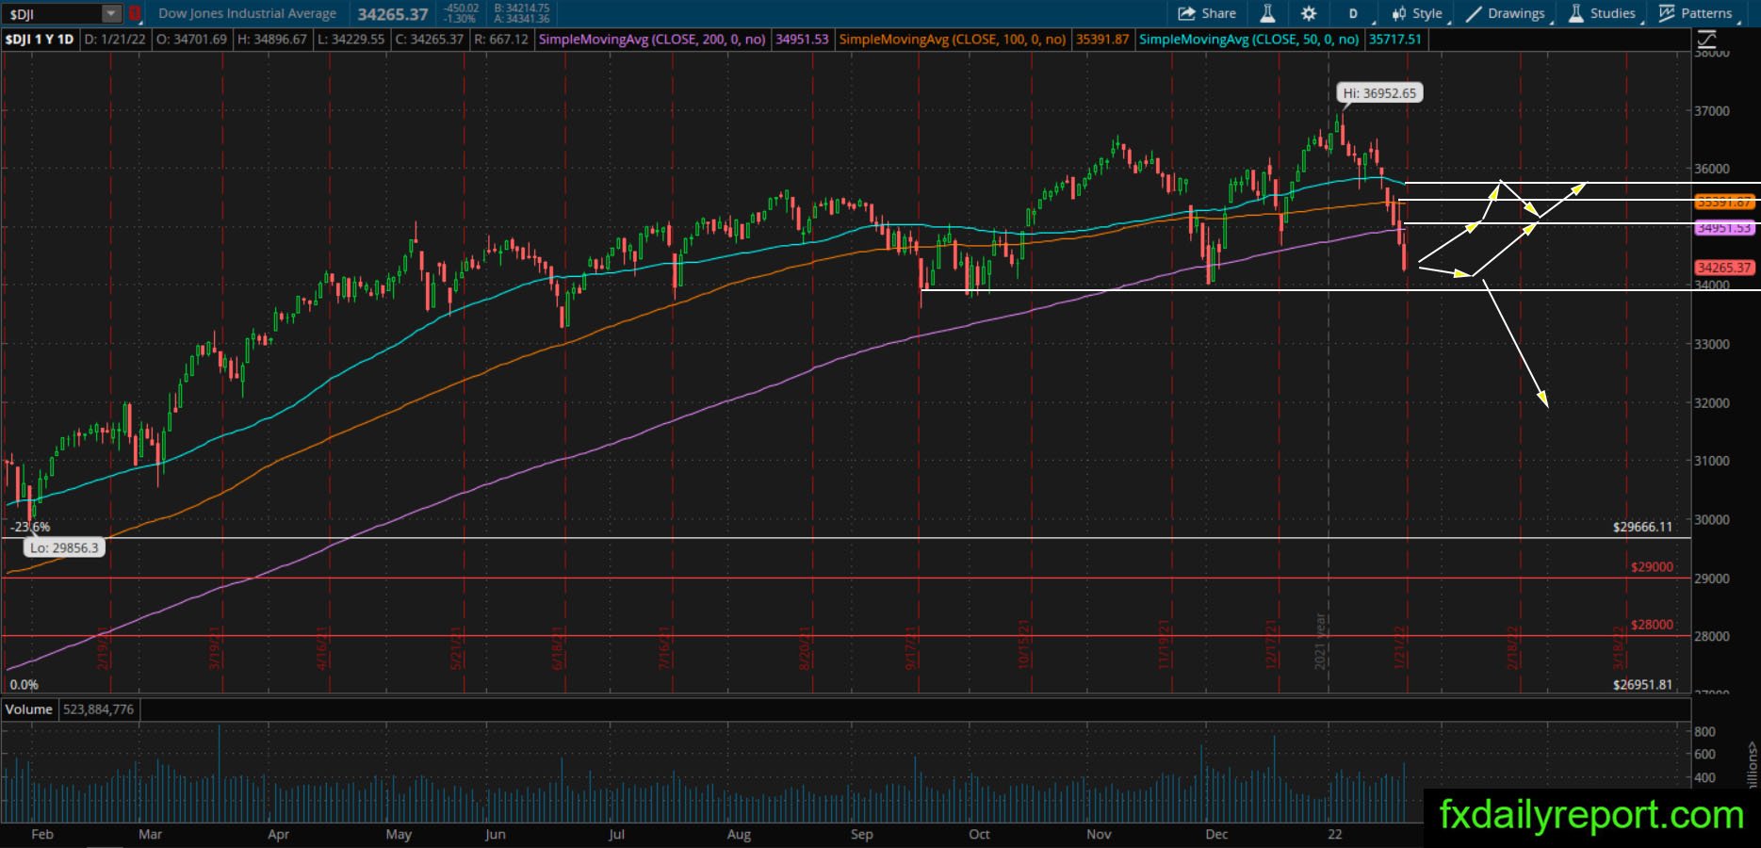This screenshot has width=1761, height=848.
Task: Click the $28000 red level label
Action: [1652, 625]
